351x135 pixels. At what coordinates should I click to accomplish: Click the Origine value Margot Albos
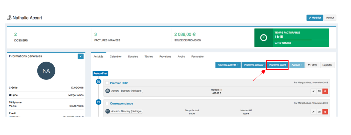76,95
